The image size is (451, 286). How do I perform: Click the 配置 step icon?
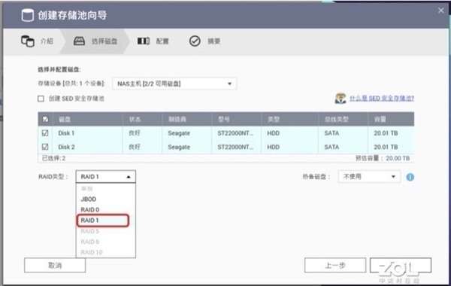click(x=144, y=41)
